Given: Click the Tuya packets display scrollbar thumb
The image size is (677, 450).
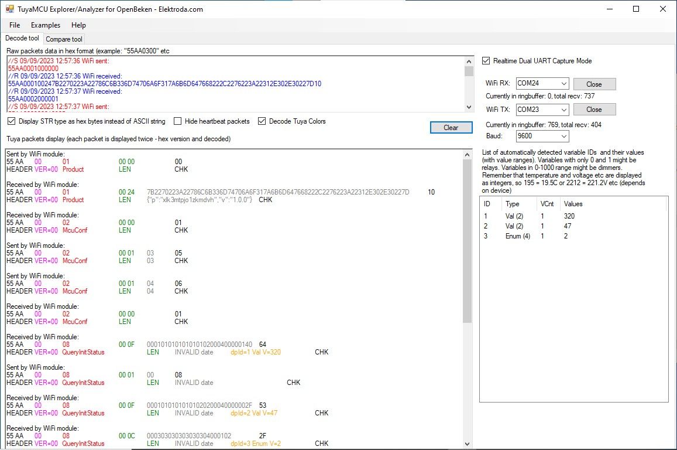Looking at the screenshot, I should (x=467, y=241).
